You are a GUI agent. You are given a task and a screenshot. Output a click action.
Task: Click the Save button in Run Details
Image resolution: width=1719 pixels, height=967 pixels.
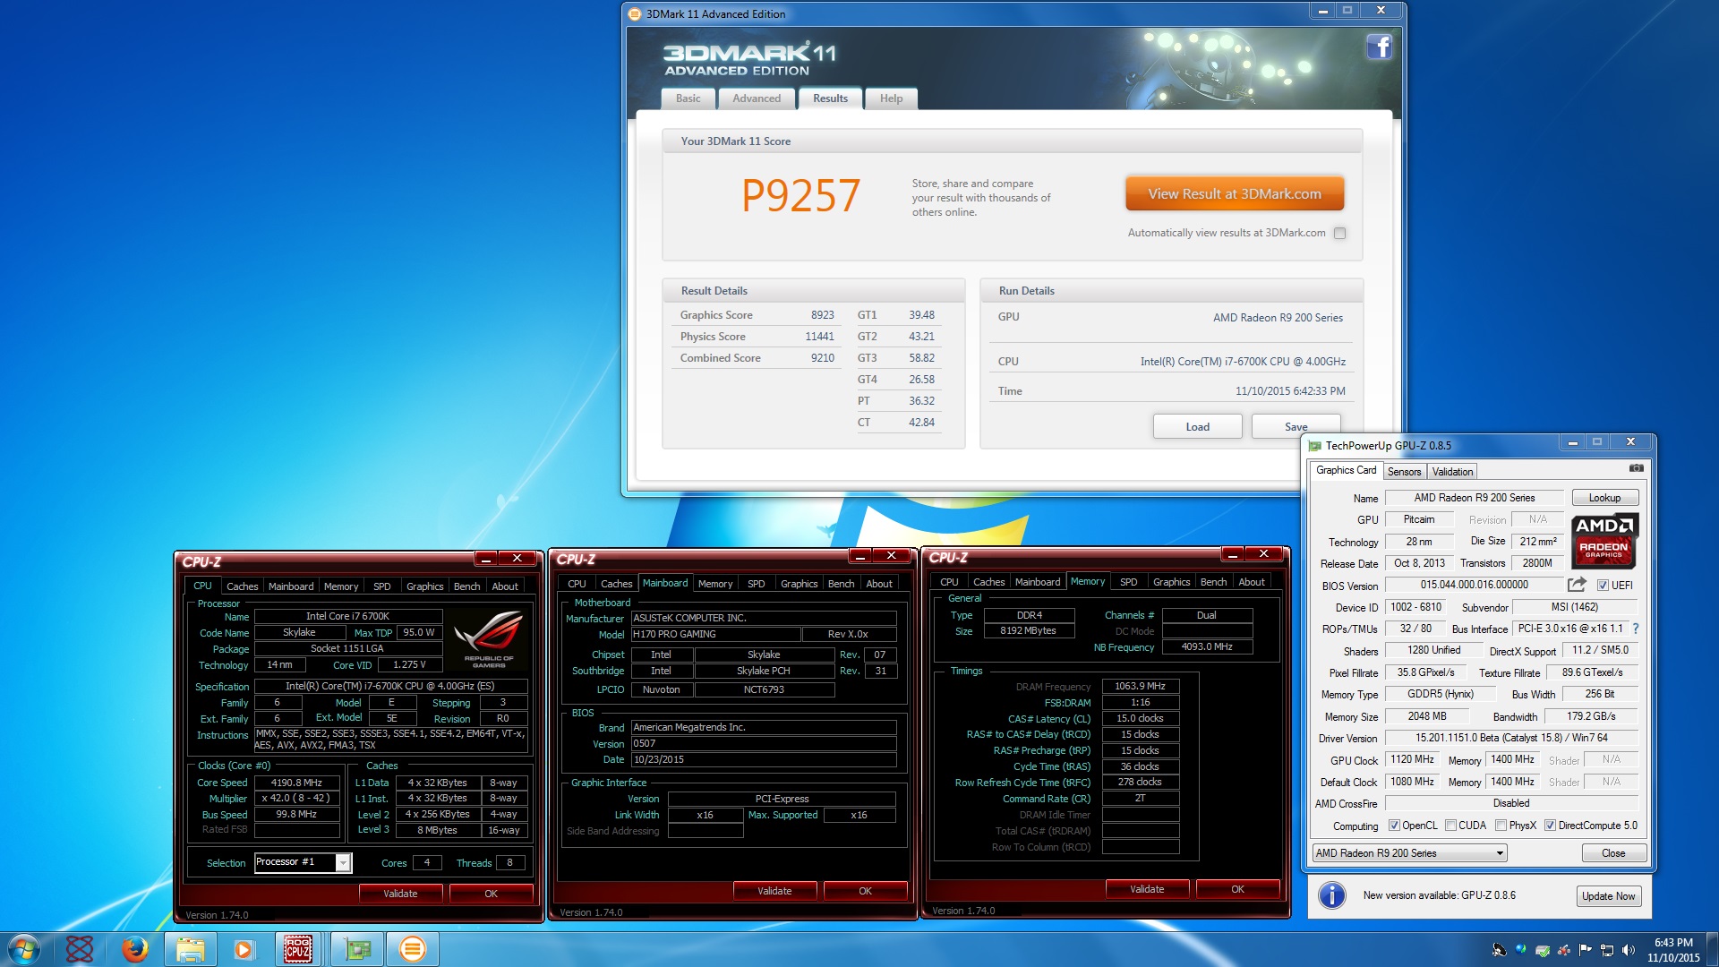click(x=1296, y=426)
